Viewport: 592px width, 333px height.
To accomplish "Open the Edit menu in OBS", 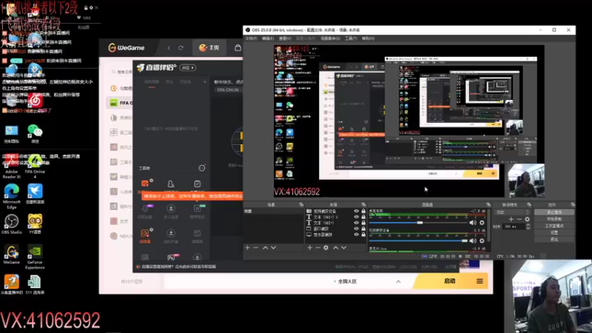I will coord(268,38).
